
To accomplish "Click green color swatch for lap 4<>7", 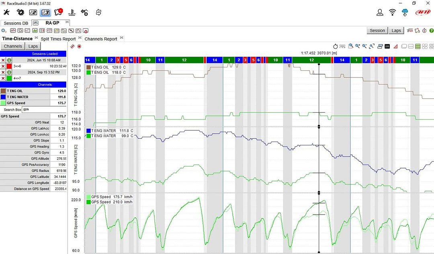I will pos(9,78).
